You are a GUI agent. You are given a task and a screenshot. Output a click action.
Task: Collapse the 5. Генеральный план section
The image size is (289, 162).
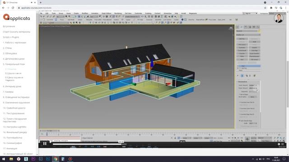point(14,64)
